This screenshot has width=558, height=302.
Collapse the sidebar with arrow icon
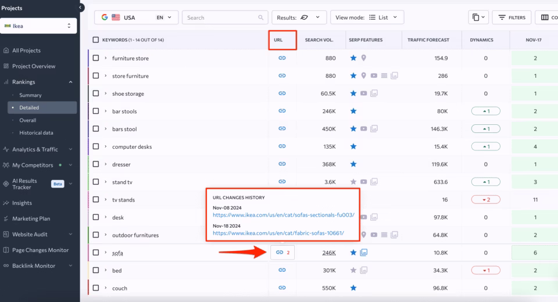click(80, 7)
